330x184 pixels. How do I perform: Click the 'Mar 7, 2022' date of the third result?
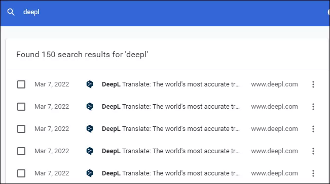click(52, 129)
